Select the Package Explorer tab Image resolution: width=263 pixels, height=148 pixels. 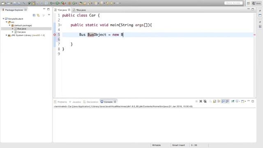pos(14,10)
